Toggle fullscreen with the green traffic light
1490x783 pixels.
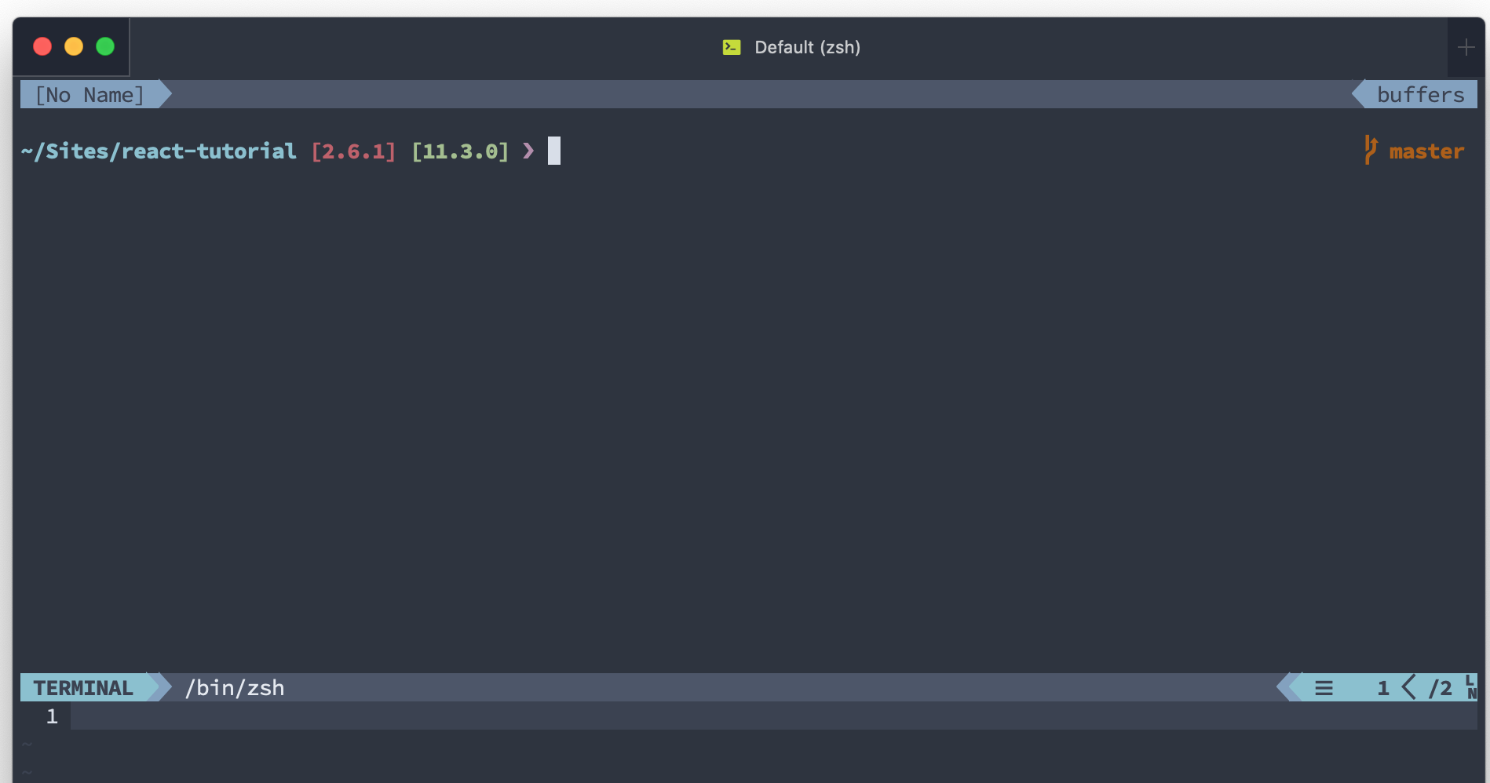[104, 46]
